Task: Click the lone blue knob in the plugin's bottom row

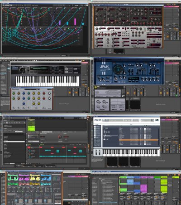Action: [x=24, y=103]
